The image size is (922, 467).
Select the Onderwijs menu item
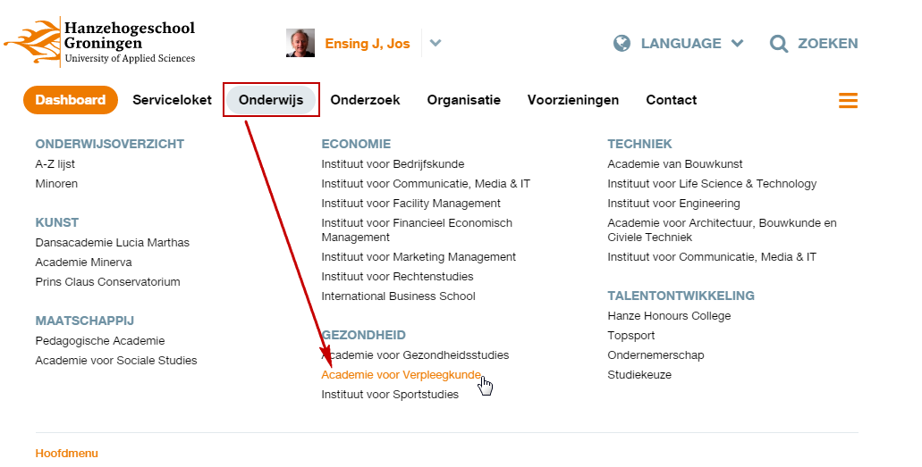pos(271,100)
